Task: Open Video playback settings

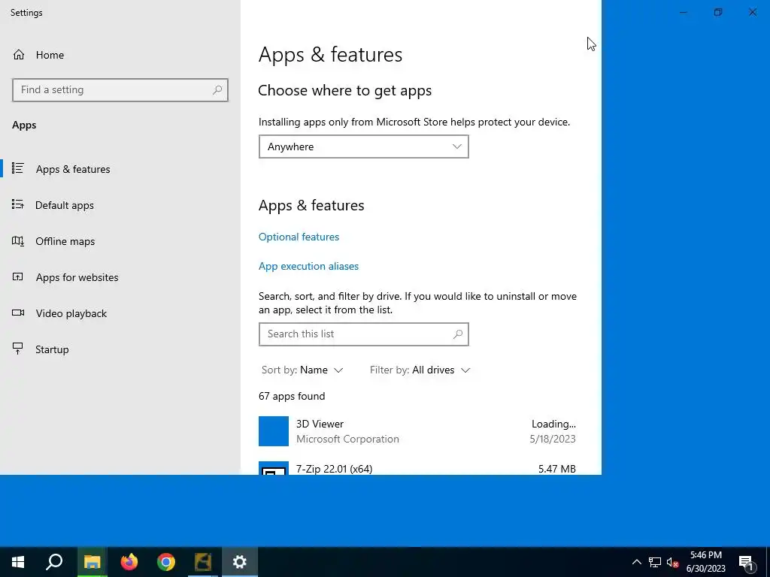Action: point(71,313)
